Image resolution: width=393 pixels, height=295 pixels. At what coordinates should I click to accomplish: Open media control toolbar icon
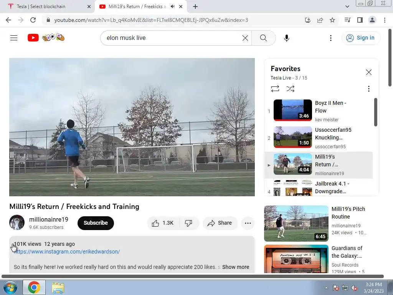tap(348, 20)
